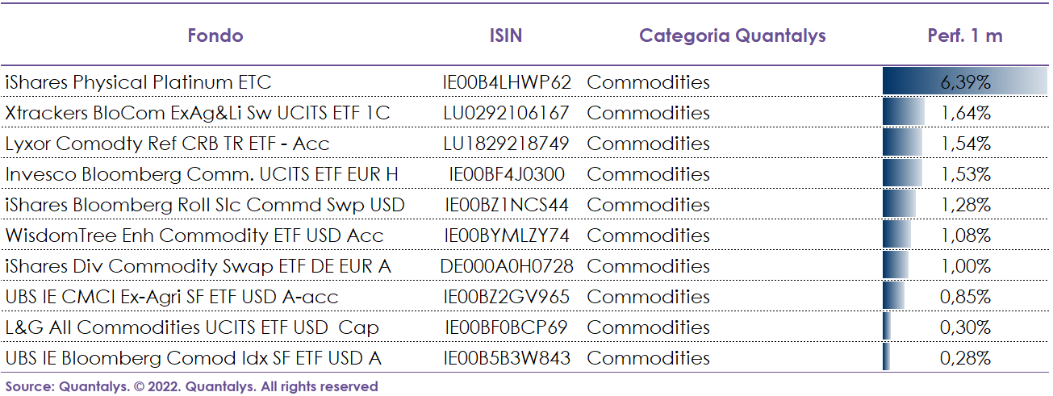
Task: Click ISIN code IE00B4LHWP62
Action: 507,82
